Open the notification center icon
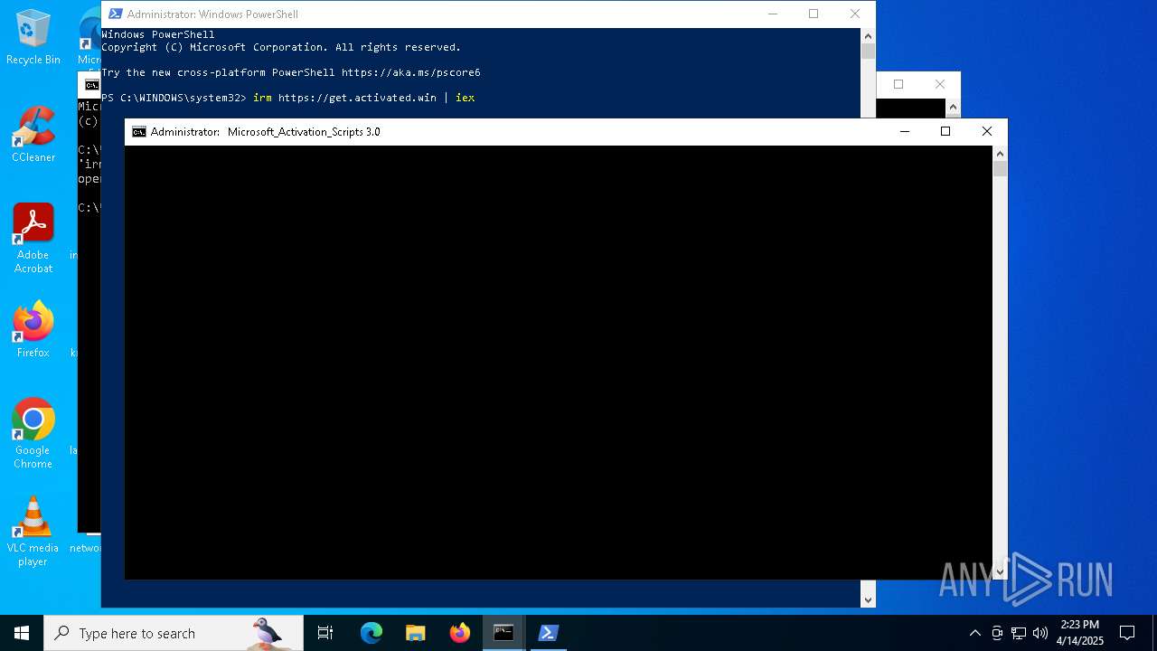The height and width of the screenshot is (651, 1157). [x=1127, y=633]
